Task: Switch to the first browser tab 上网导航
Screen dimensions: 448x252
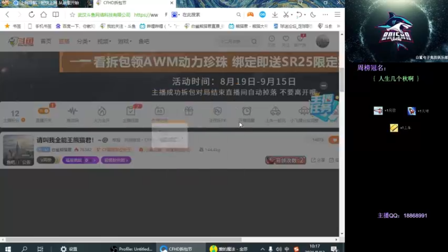Action: (46, 3)
